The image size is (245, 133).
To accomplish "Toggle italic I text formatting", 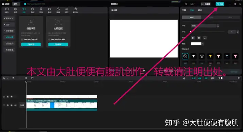I will point(205,38).
